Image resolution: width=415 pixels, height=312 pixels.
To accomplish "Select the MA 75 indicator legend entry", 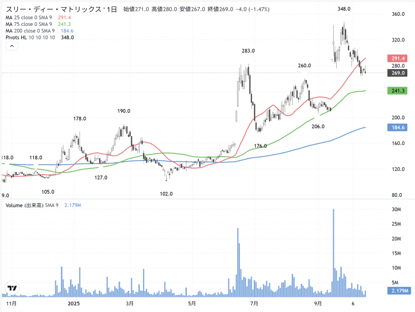I will coord(29,24).
